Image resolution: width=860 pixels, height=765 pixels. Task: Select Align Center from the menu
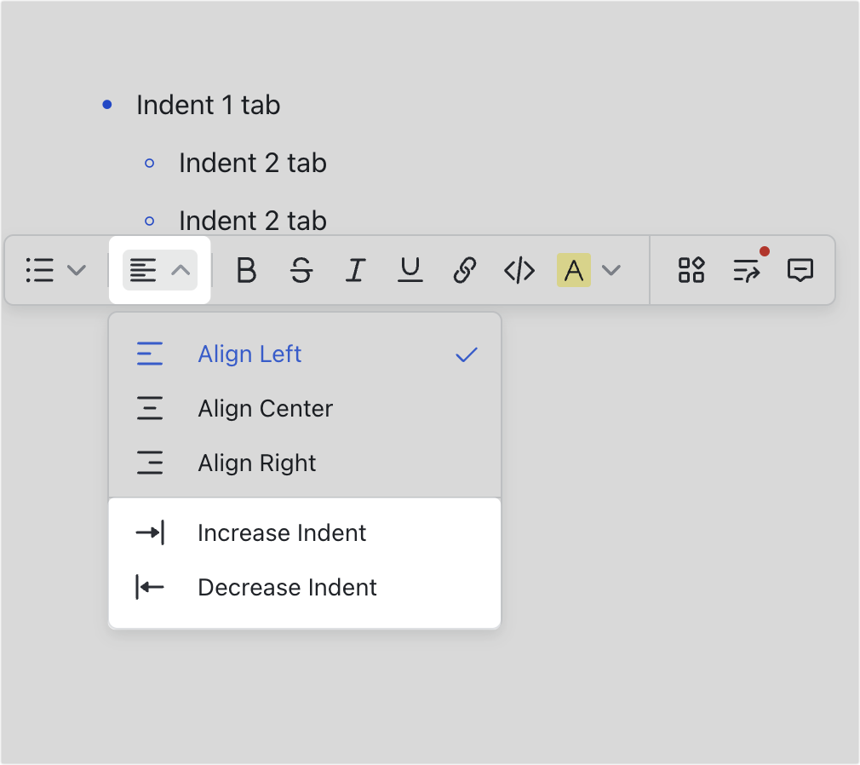[265, 408]
